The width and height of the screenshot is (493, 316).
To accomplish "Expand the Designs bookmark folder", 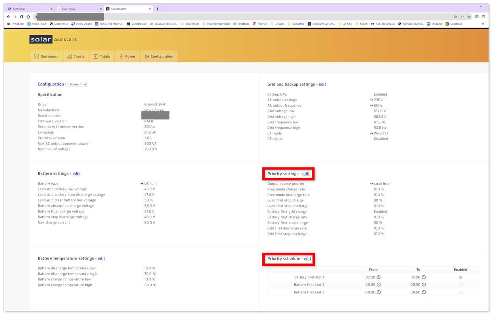I will 277,24.
